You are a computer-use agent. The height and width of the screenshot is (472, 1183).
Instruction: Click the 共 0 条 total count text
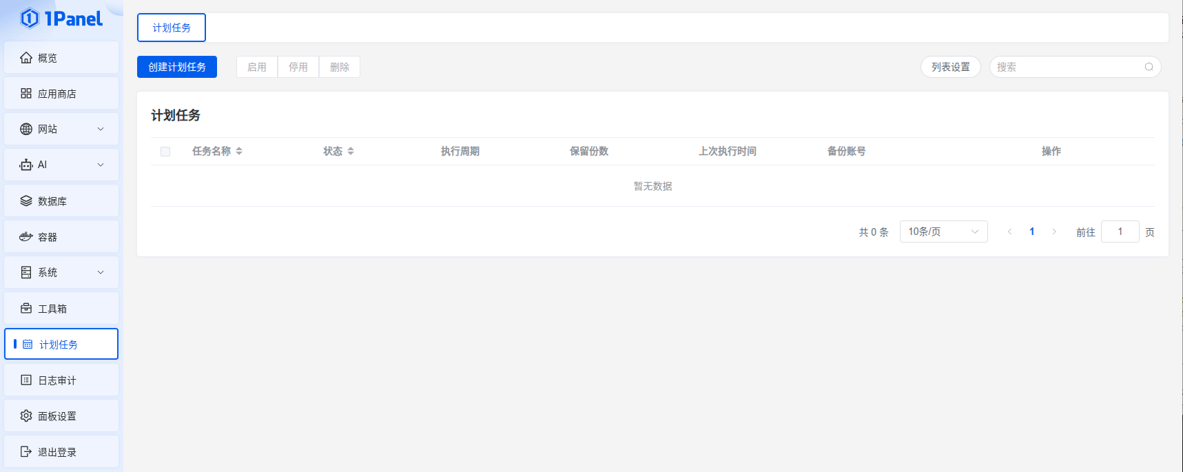(x=874, y=232)
